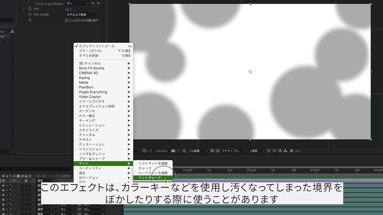Image resolution: width=383 pixels, height=215 pixels.
Task: Open the アニメーションプリセット dropdown
Action: [x=77, y=3]
